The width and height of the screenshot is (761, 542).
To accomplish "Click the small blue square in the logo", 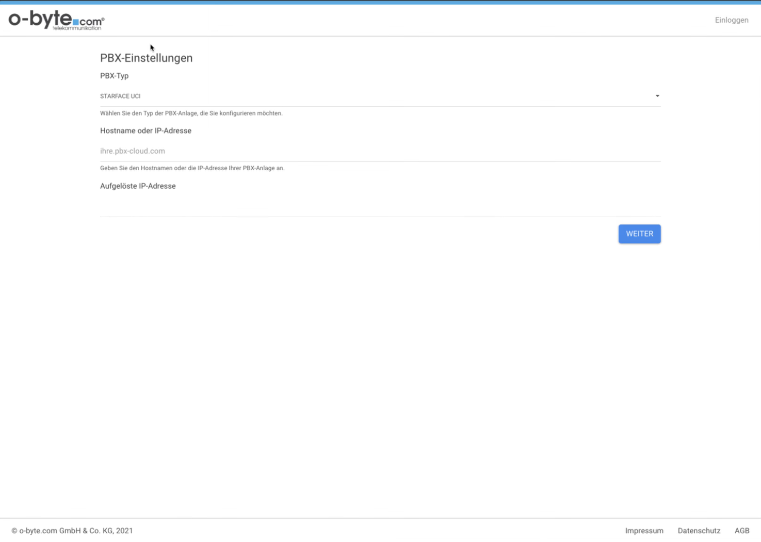I will [x=76, y=22].
